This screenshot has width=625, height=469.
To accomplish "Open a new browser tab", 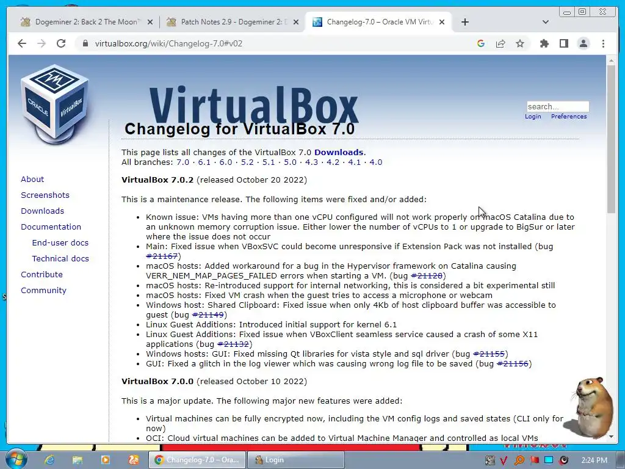I will [464, 22].
